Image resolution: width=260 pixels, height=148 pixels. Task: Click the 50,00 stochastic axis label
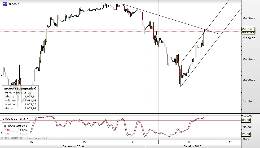tap(247, 127)
